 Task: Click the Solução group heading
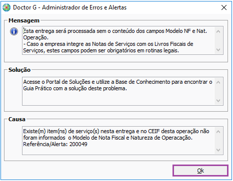(19, 70)
